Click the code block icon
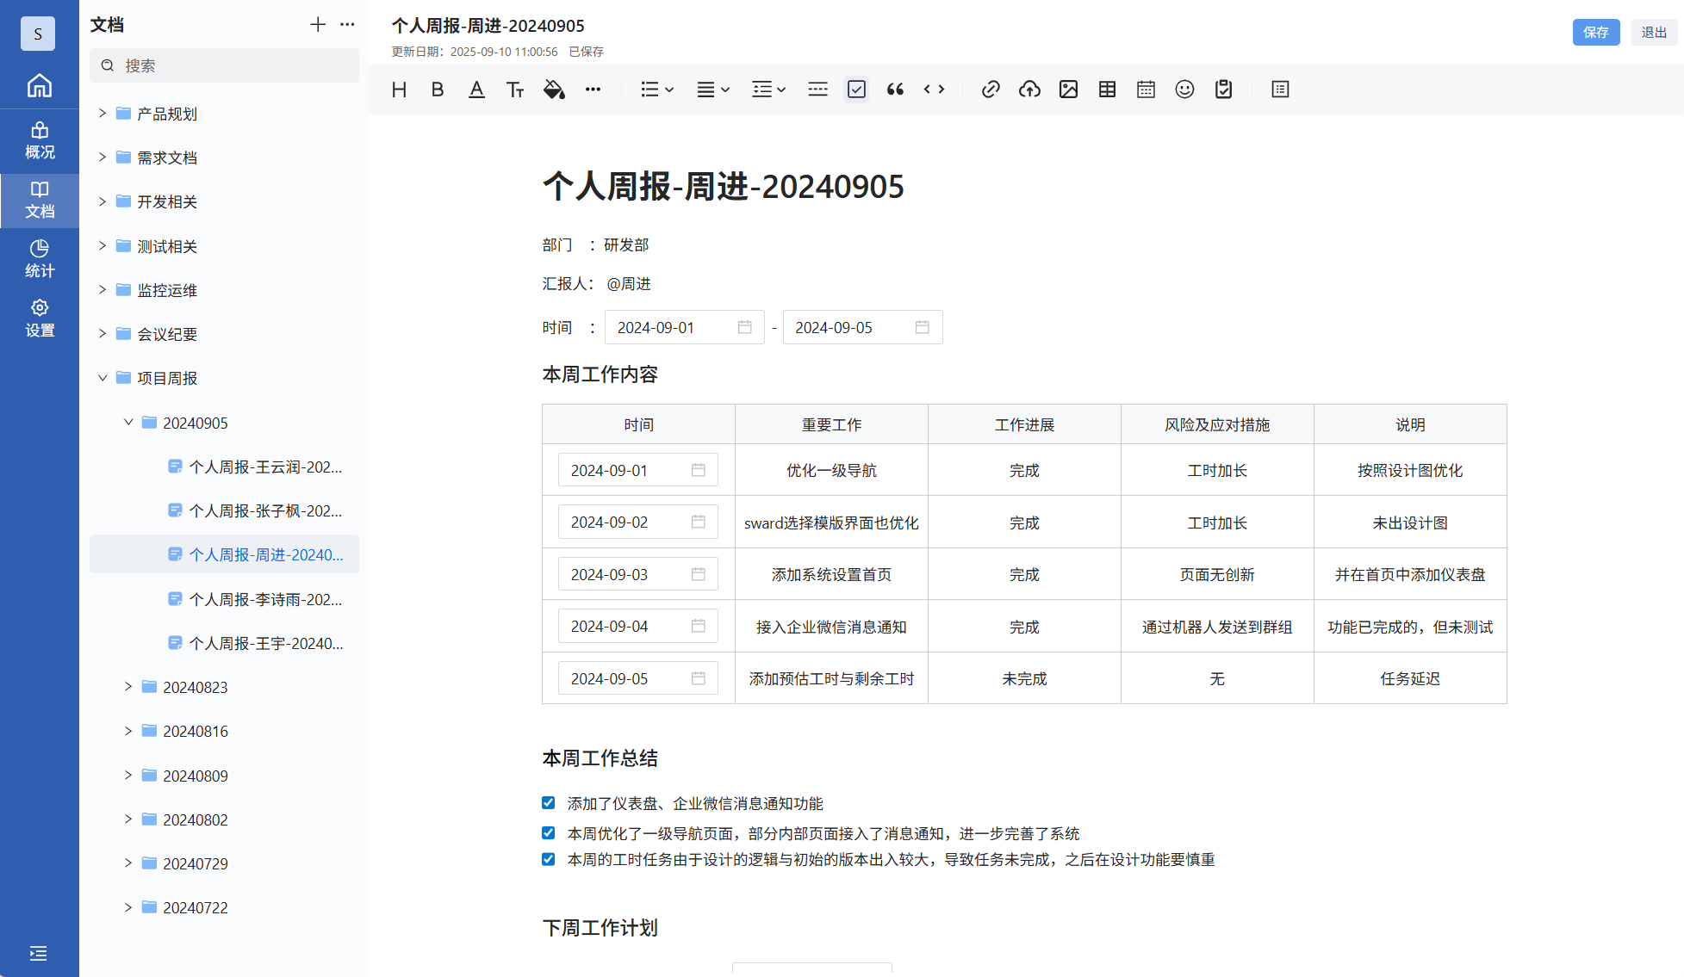The width and height of the screenshot is (1684, 977). point(934,90)
